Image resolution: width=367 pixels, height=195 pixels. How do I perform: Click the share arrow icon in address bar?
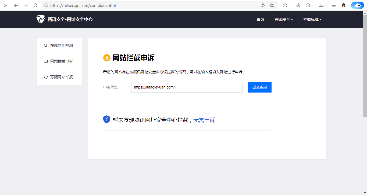263,5
